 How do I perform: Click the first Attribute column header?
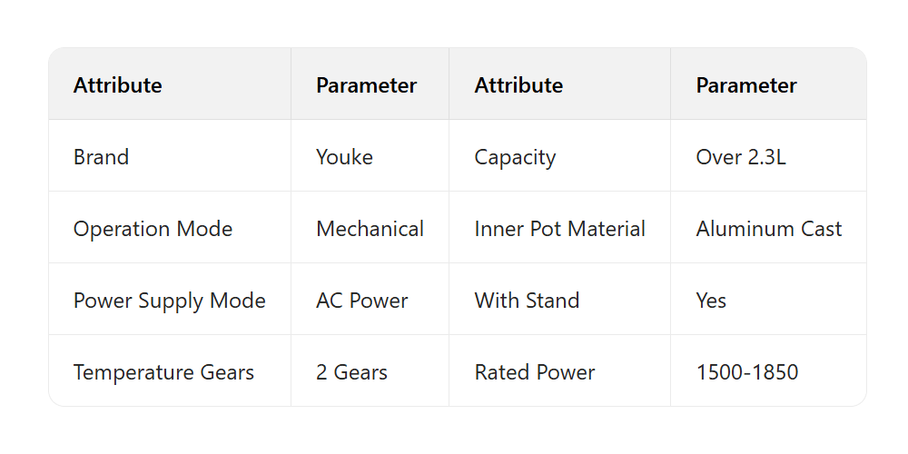(x=118, y=85)
